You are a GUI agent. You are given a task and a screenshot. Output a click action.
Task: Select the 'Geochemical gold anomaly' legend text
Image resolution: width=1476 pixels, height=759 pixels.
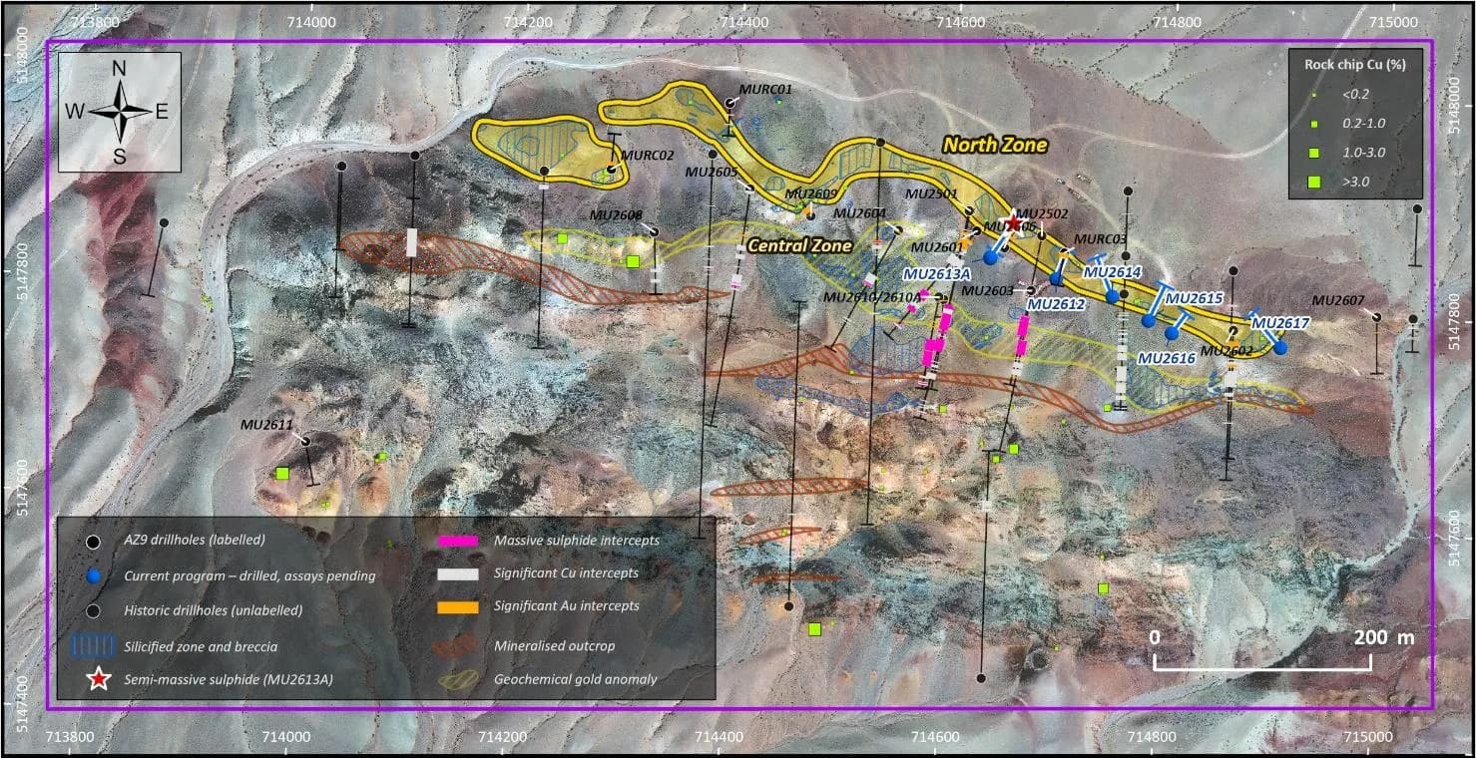coord(576,680)
